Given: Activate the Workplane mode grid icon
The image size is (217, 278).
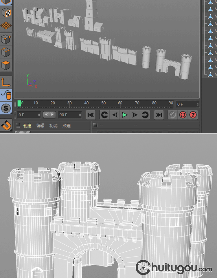Looking at the screenshot, I should [6, 25].
